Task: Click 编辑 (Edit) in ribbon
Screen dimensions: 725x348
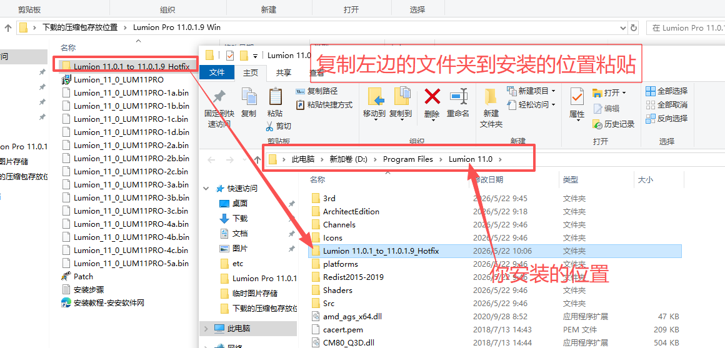Action: pos(606,108)
